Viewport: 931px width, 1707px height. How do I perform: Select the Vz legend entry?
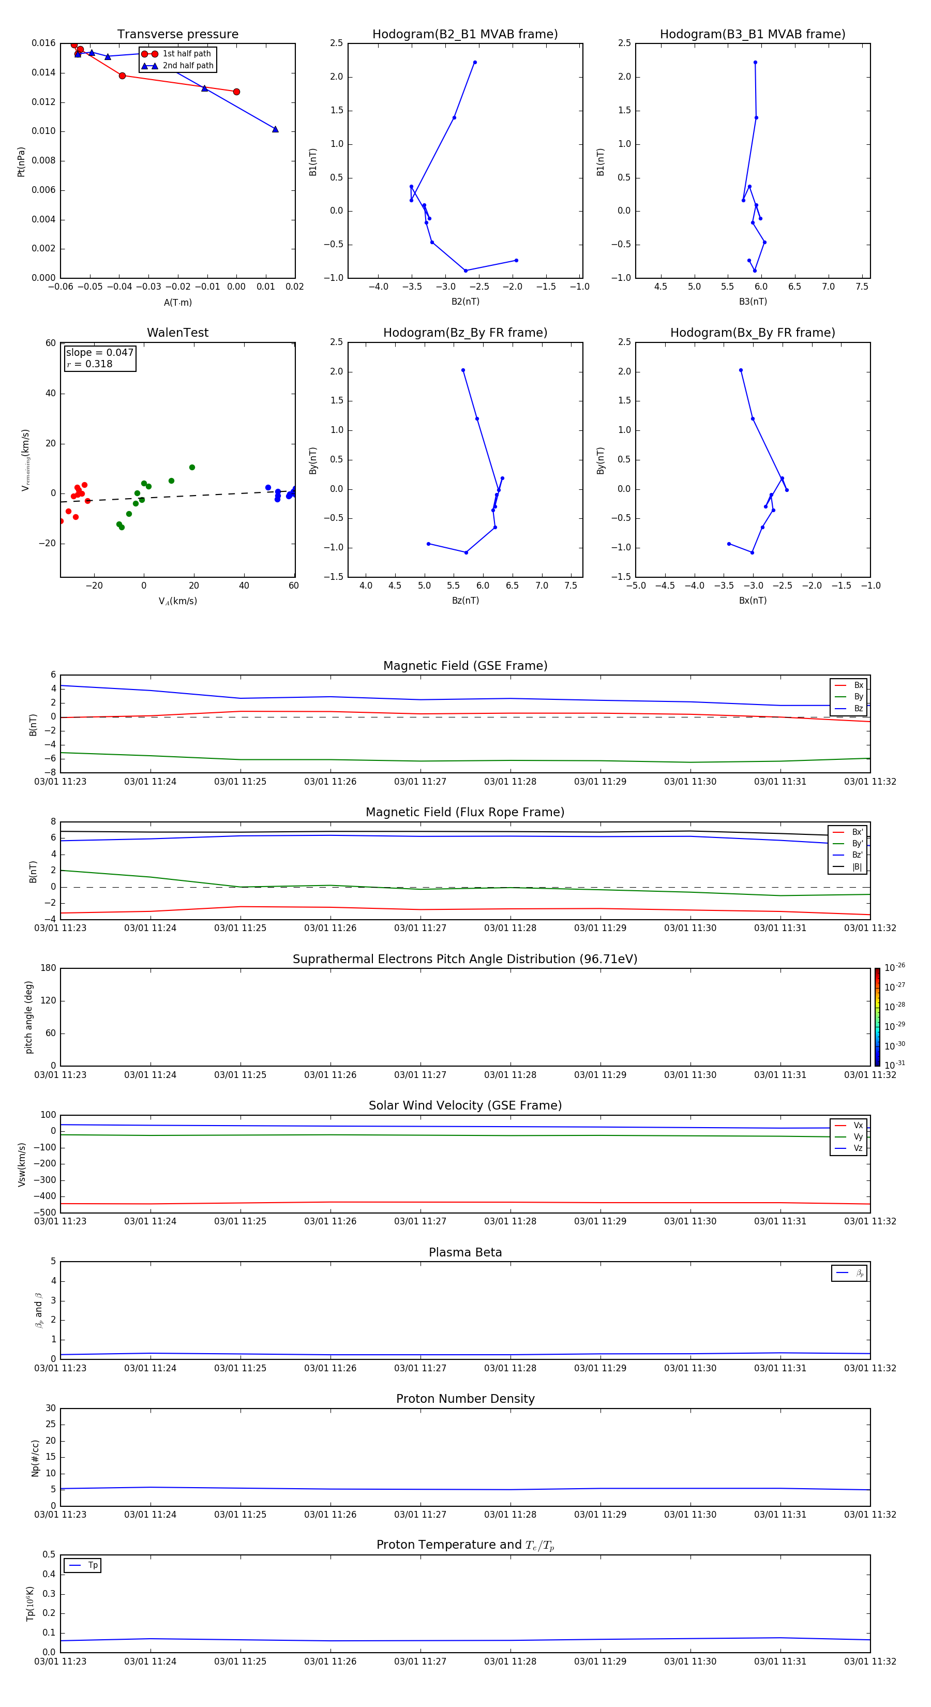pos(849,1148)
